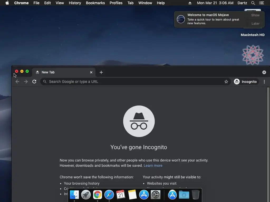Open Safari from the Dock
This screenshot has width=270, height=202.
pos(109,195)
